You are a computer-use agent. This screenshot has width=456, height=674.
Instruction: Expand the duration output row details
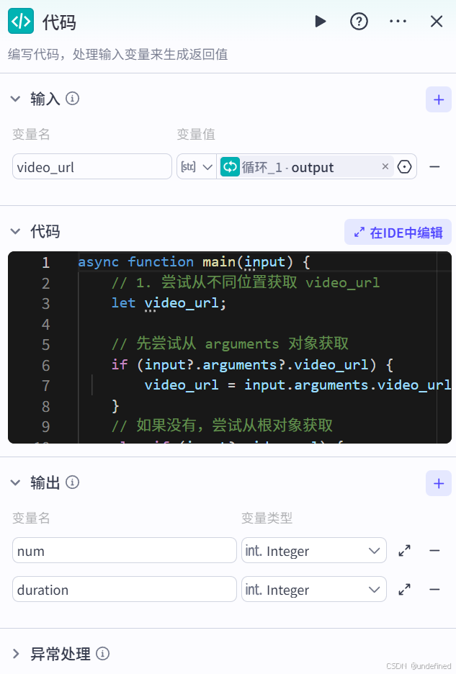(404, 589)
